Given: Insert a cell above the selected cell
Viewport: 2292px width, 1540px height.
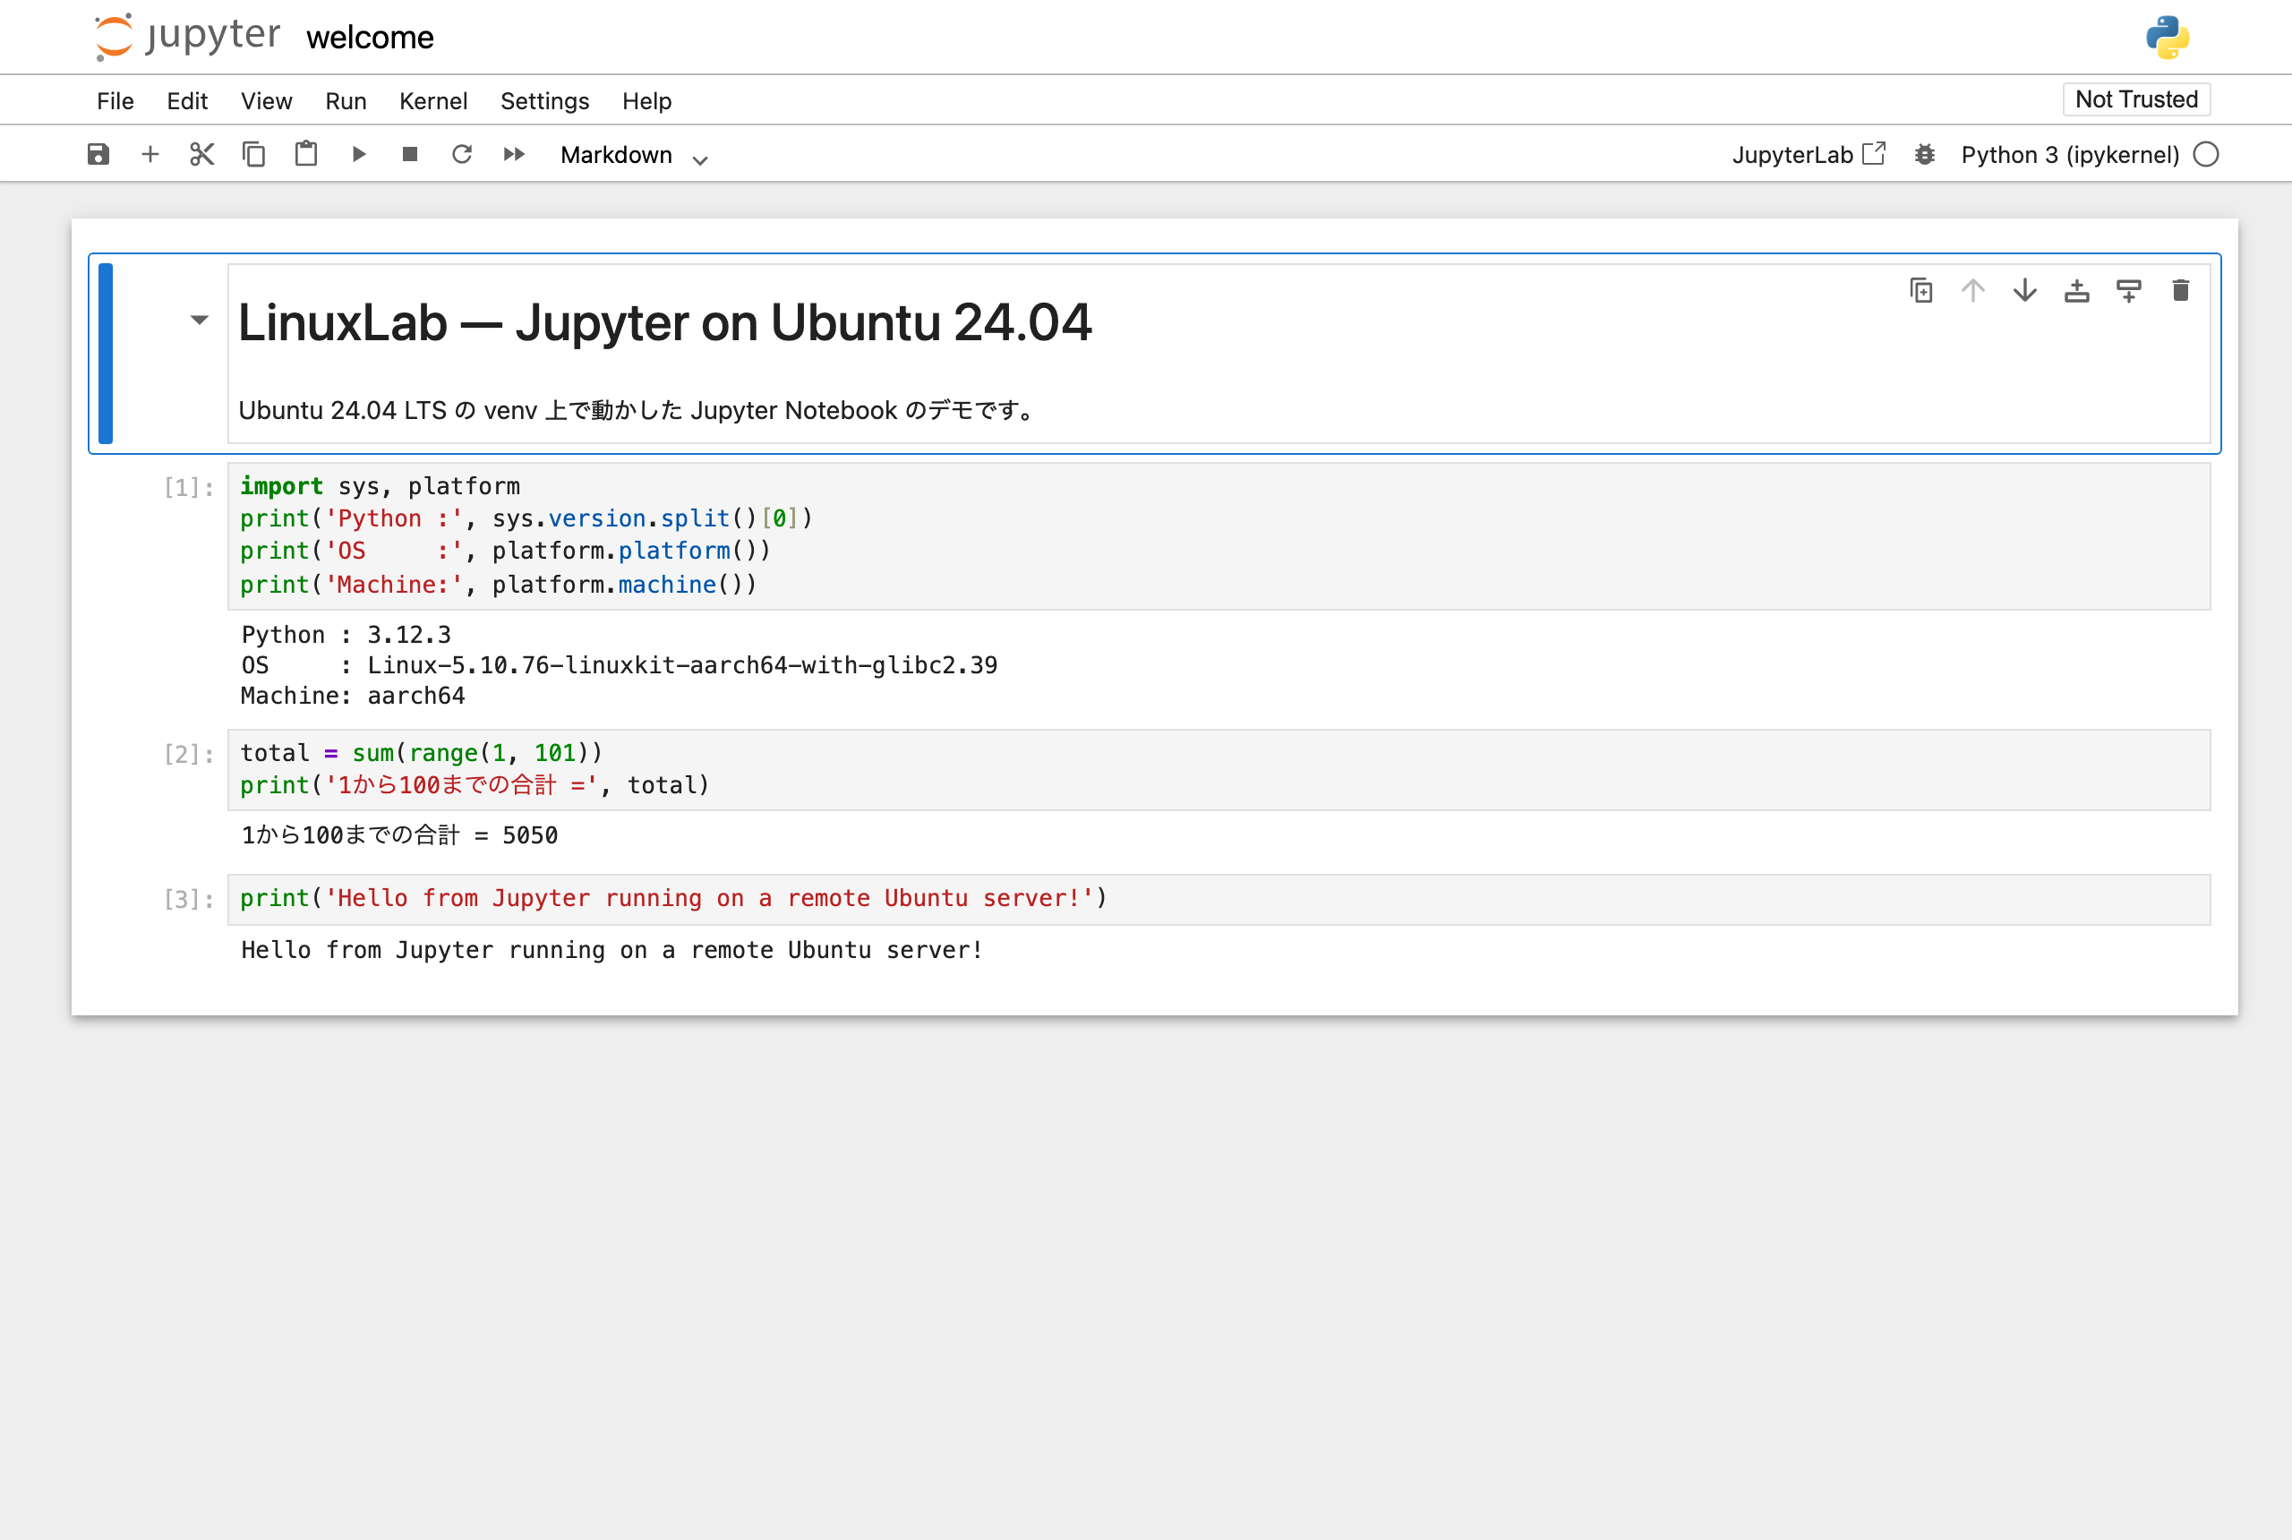Looking at the screenshot, I should click(2077, 291).
